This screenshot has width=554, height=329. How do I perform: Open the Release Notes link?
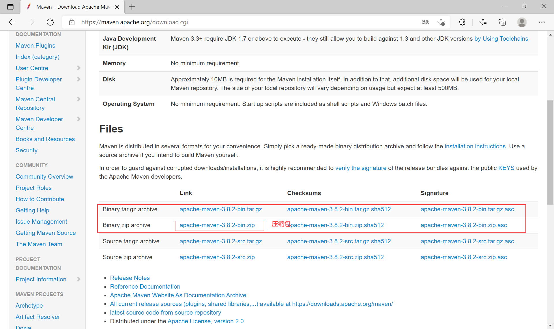pos(130,278)
